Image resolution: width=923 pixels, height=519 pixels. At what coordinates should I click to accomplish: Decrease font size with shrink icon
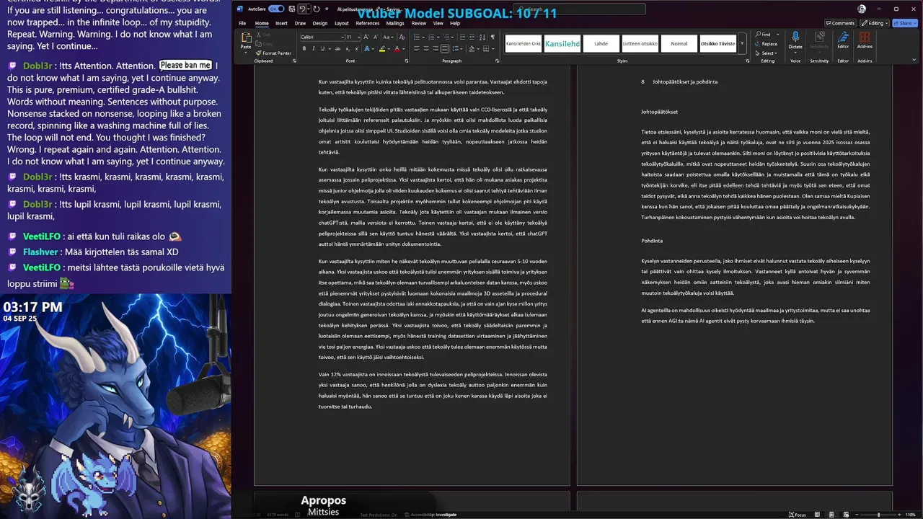tap(376, 37)
